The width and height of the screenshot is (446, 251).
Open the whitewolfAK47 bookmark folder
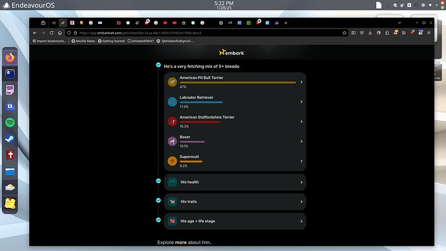[x=140, y=41]
